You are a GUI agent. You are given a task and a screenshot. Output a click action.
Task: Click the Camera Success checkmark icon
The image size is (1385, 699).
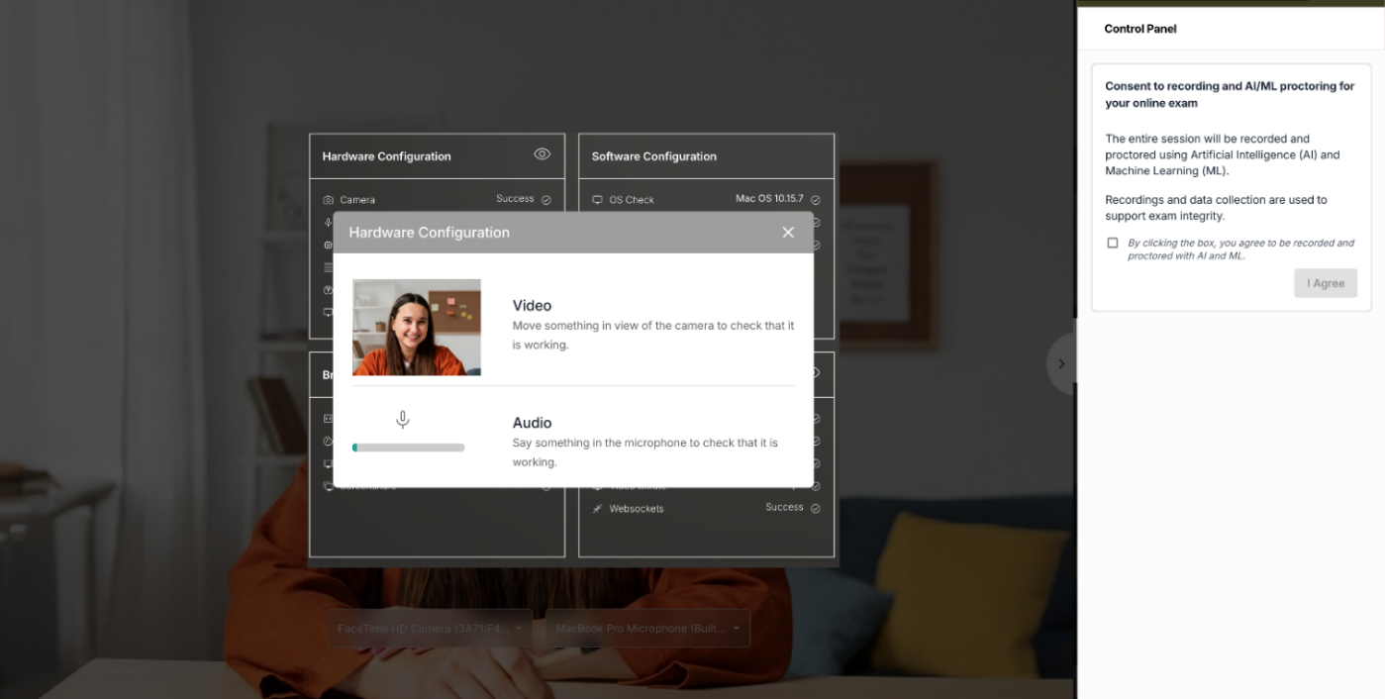[545, 199]
